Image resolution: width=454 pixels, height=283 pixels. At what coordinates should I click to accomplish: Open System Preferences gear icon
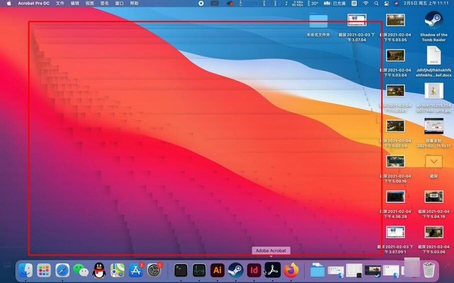point(155,270)
